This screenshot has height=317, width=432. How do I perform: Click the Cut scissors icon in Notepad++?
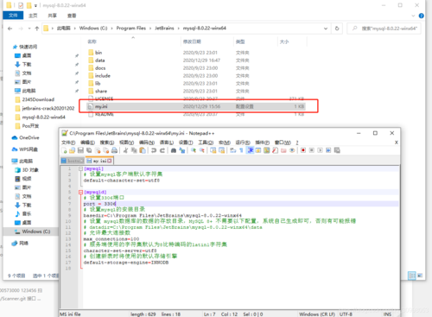tap(125, 150)
